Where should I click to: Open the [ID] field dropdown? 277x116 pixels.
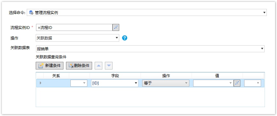[x=115, y=83]
